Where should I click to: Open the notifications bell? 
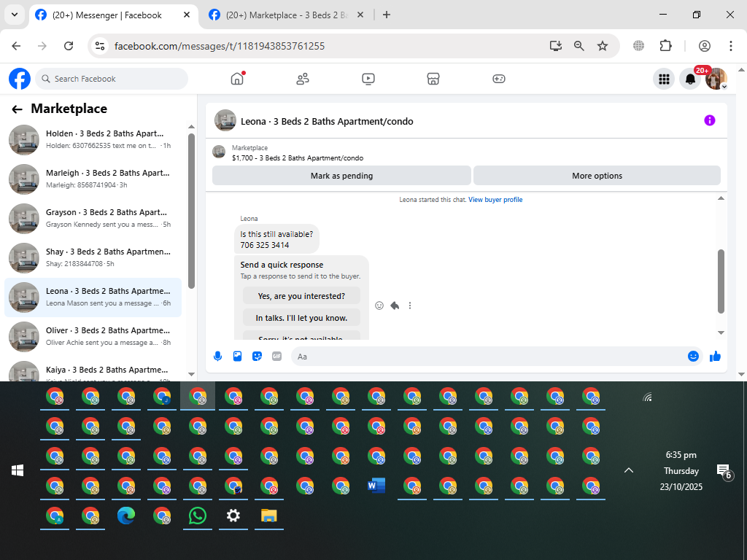click(690, 79)
